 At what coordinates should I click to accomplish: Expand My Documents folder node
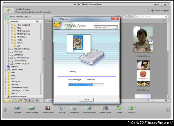tap(12, 31)
